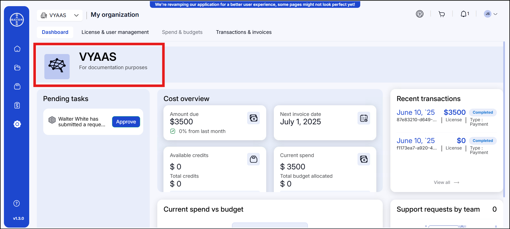The image size is (510, 229).
Task: Click the Recent transactions heading
Action: click(x=429, y=99)
